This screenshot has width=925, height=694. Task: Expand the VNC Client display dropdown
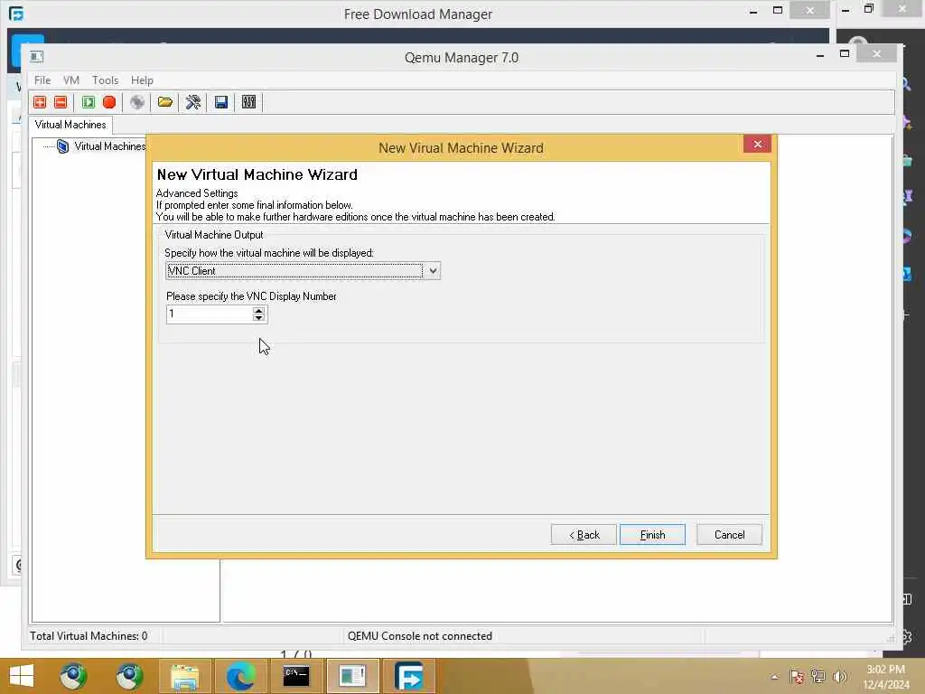[x=433, y=271]
